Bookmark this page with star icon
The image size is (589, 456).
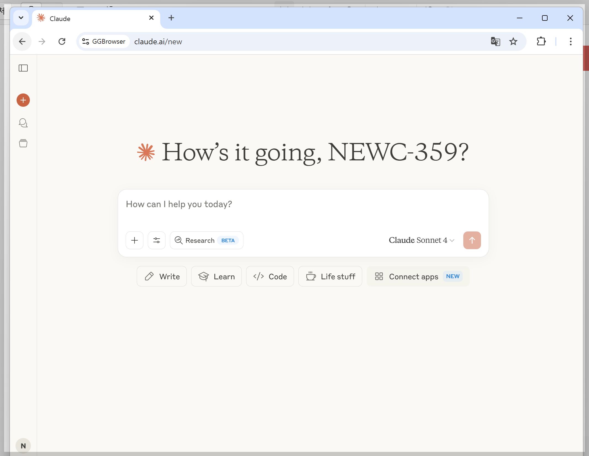(513, 41)
